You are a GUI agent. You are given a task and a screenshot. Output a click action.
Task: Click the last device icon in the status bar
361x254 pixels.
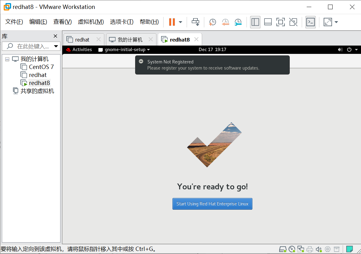point(337,249)
